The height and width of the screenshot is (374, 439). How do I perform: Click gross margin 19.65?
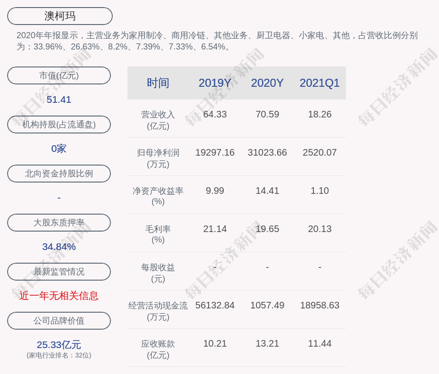tap(267, 229)
